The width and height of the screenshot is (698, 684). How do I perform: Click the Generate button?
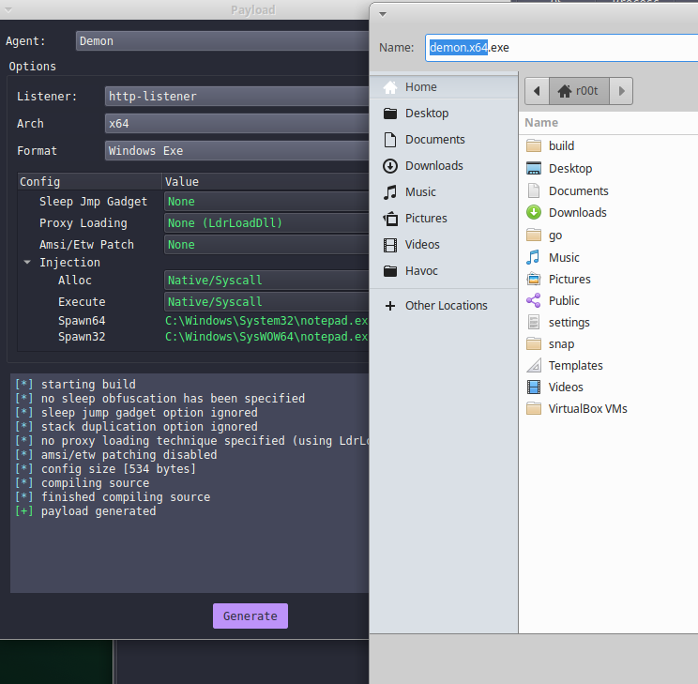click(250, 616)
